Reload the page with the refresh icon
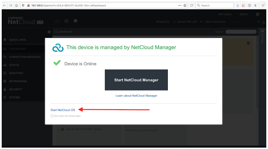Image resolution: width=268 pixels, height=149 pixels. [192, 5]
